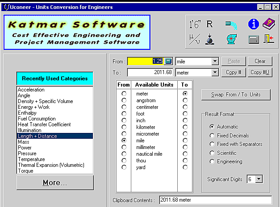
Task: Select centimeter as From unit
Action: tap(124, 107)
